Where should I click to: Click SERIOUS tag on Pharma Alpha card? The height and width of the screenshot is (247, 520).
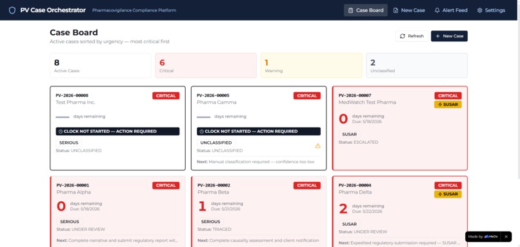70,221
